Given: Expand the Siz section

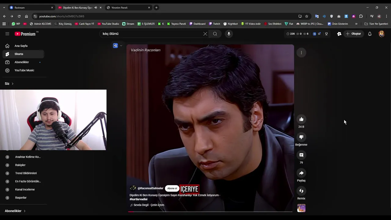Looking at the screenshot, I should [9, 84].
